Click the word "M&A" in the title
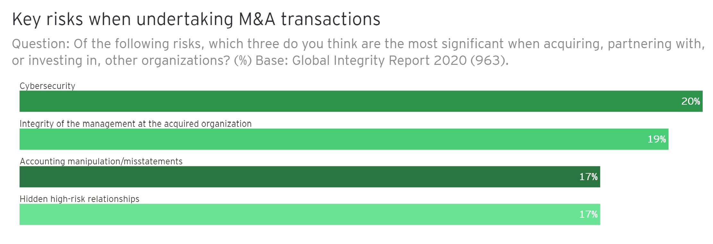Viewport: 713px width, 244px height. [x=257, y=19]
